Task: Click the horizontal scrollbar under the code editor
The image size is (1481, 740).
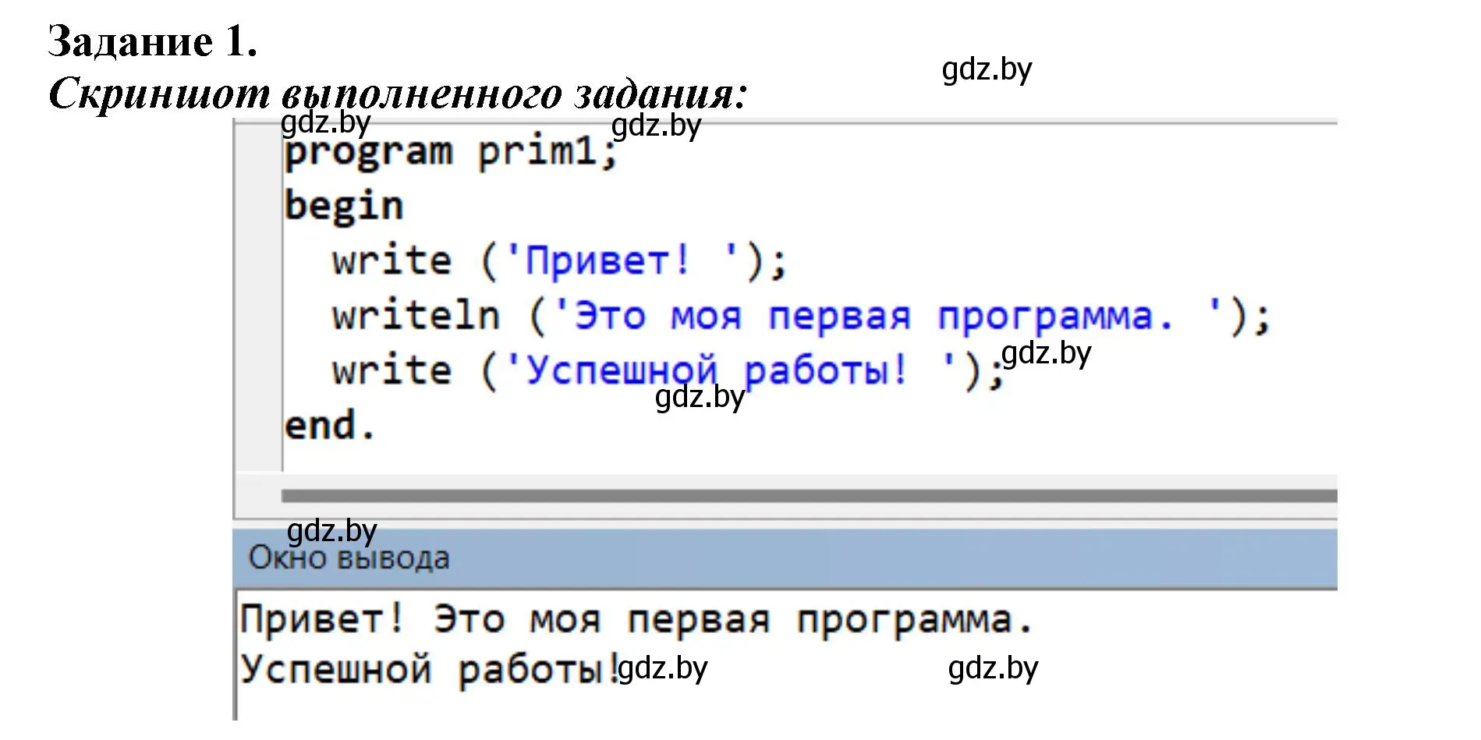Action: 809,496
